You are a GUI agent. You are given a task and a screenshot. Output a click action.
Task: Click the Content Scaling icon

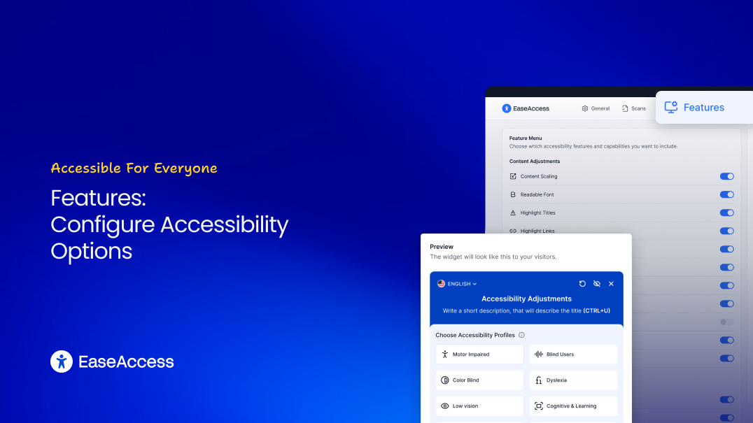(513, 176)
